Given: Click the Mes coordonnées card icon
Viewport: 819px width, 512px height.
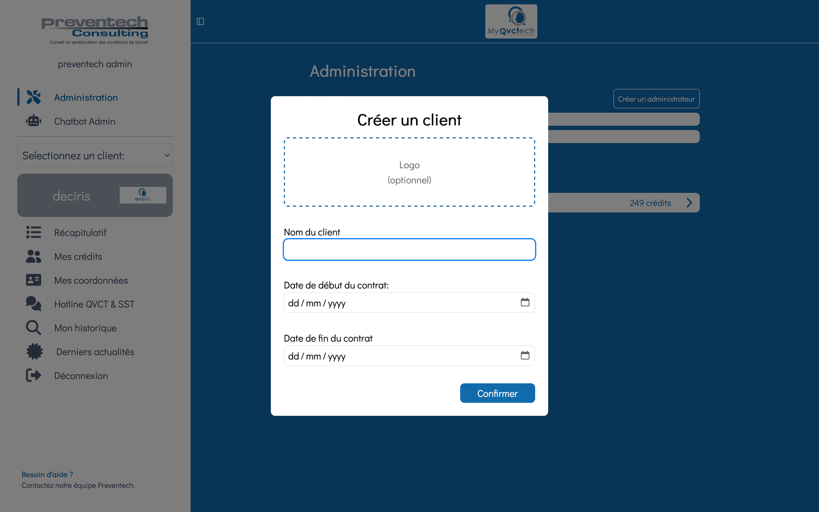Looking at the screenshot, I should click(x=34, y=280).
